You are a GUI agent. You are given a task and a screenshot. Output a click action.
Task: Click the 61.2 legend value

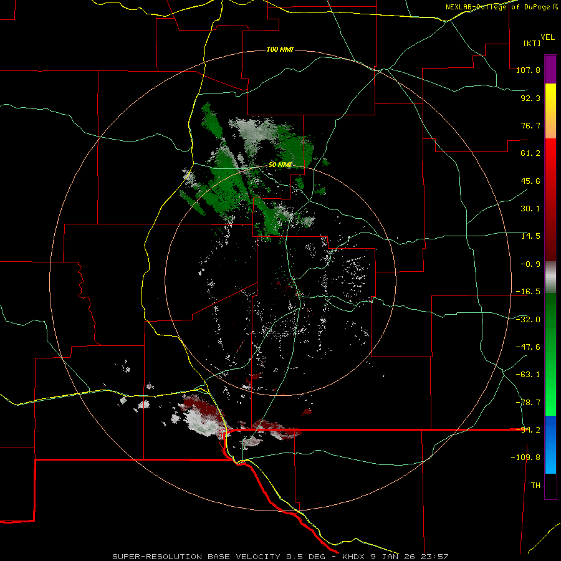(x=530, y=153)
